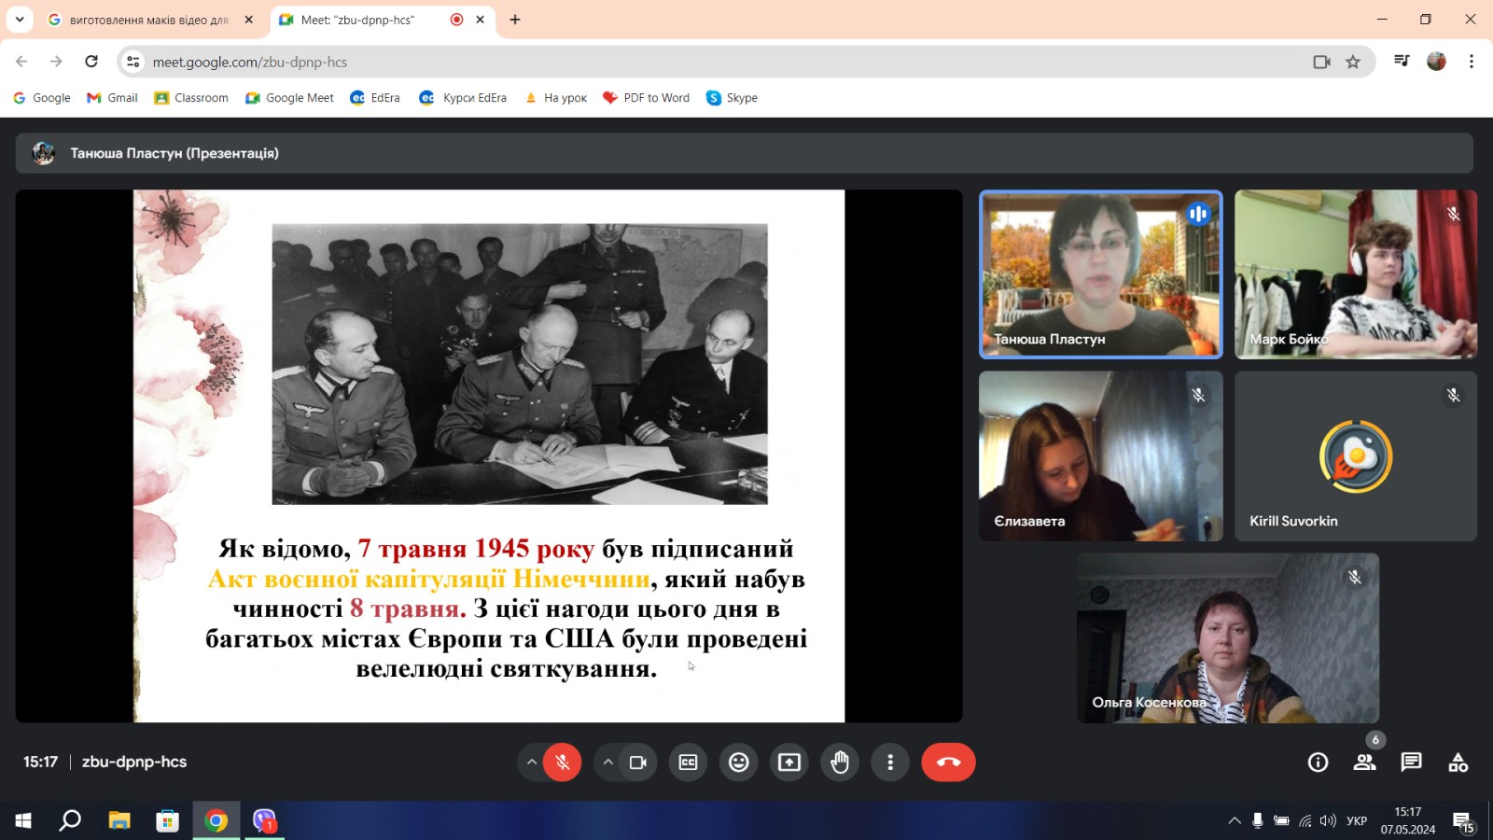Open the PDF to Word bookmark
1493x840 pixels.
[647, 98]
